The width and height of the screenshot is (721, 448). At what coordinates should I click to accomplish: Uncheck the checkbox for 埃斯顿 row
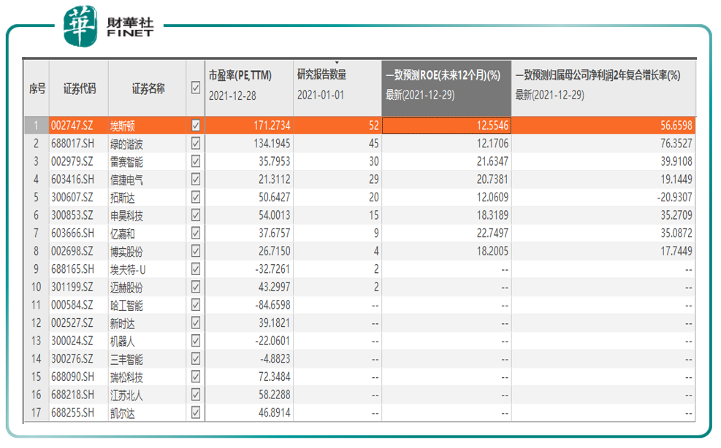(196, 125)
